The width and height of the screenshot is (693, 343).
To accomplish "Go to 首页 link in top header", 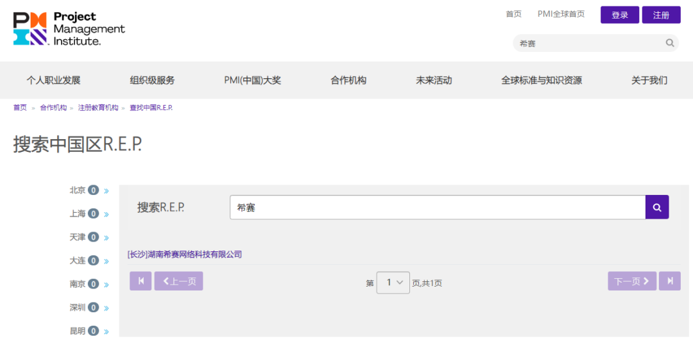I will [513, 14].
